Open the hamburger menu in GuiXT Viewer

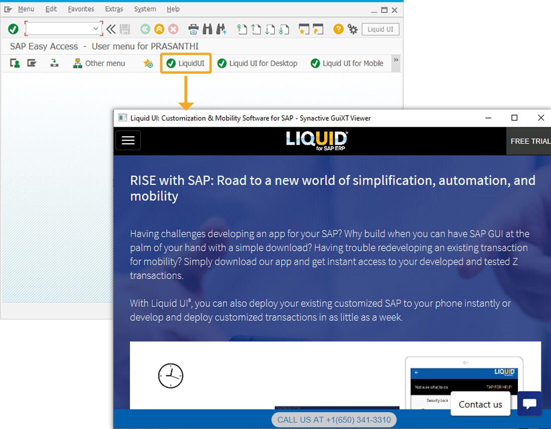point(128,141)
